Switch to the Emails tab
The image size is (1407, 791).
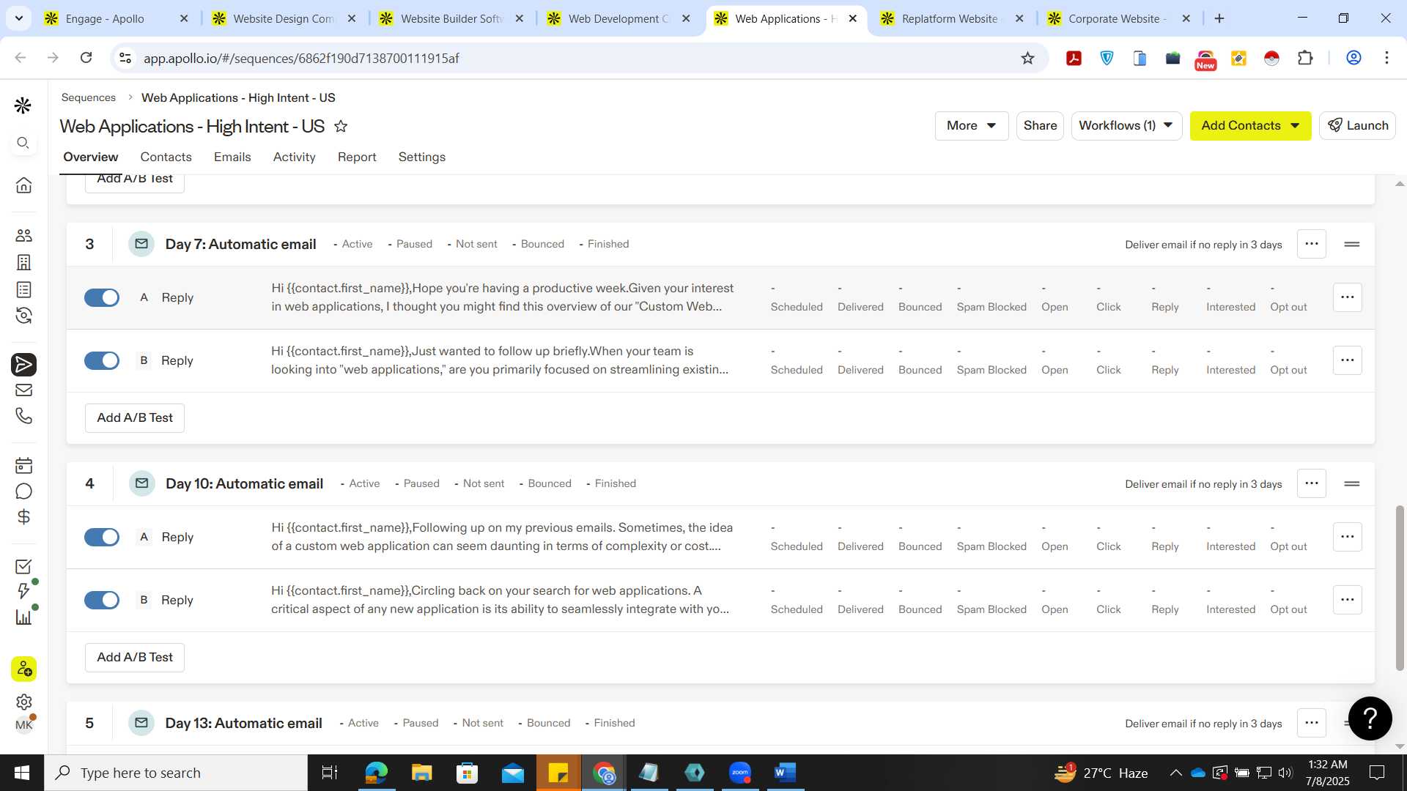pyautogui.click(x=232, y=157)
